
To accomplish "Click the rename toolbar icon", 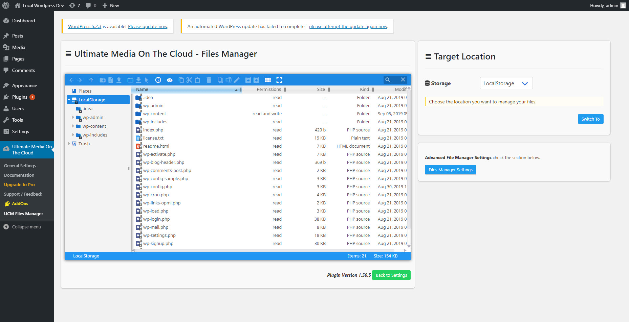I will point(229,80).
